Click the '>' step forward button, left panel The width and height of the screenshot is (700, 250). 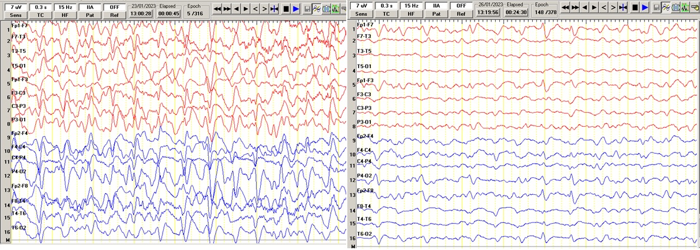click(x=264, y=9)
